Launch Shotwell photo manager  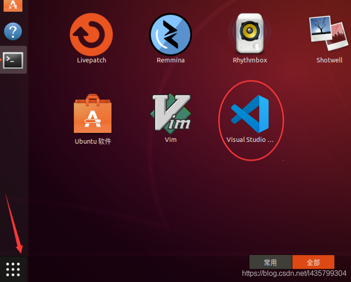[x=329, y=33]
